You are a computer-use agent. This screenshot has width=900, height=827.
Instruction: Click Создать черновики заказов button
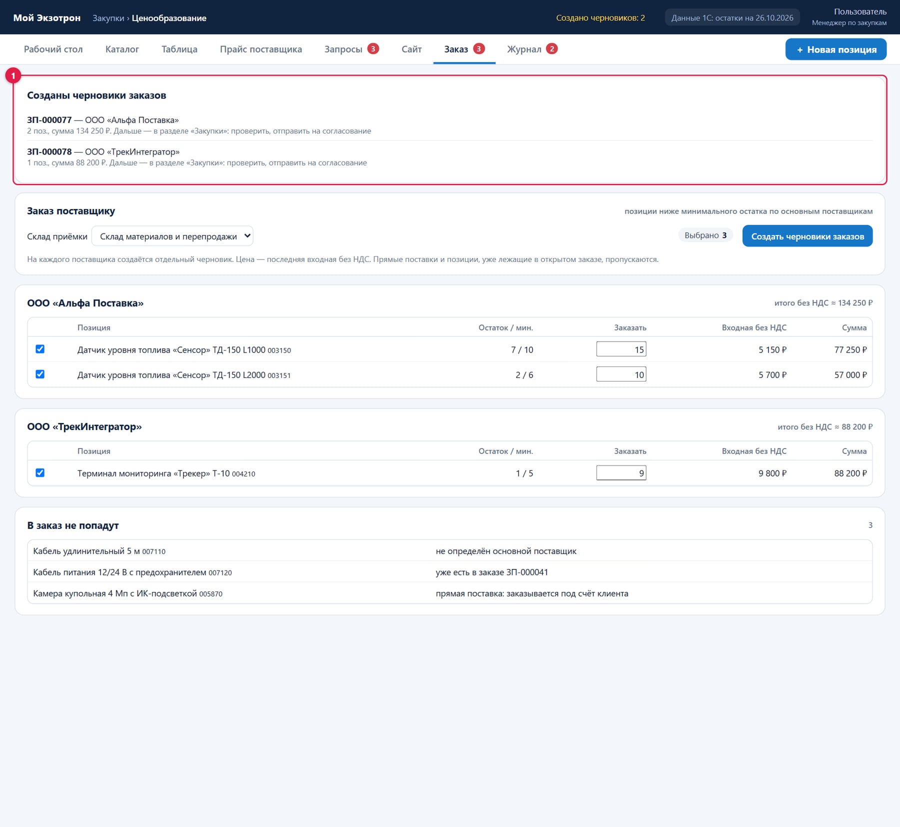(x=807, y=236)
